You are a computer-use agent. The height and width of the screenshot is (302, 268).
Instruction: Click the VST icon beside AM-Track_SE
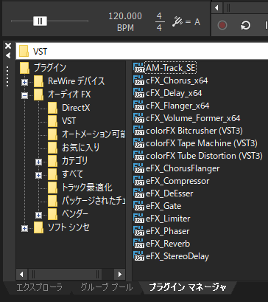138,68
